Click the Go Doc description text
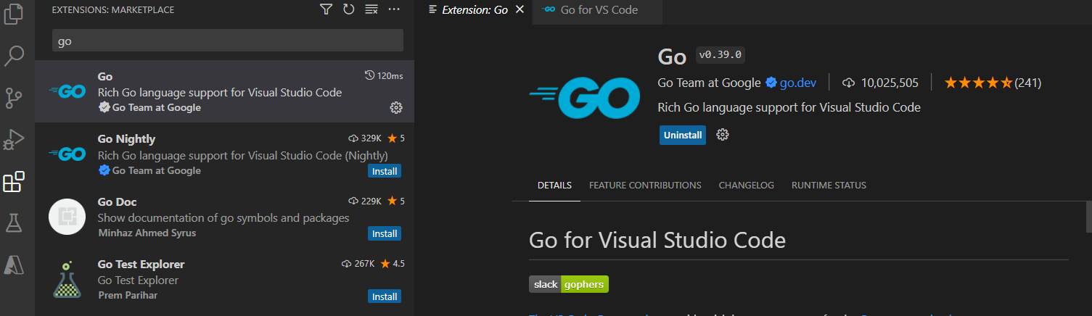The width and height of the screenshot is (1092, 316). (223, 217)
